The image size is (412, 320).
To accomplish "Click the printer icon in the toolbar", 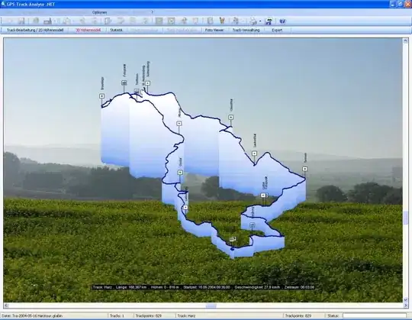I will [x=253, y=21].
